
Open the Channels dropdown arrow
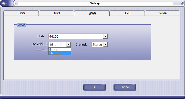coord(105,45)
